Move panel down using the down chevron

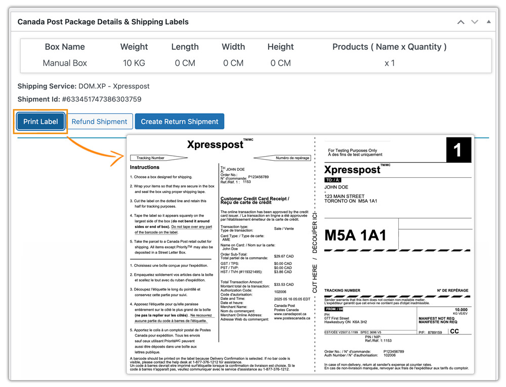tap(475, 22)
